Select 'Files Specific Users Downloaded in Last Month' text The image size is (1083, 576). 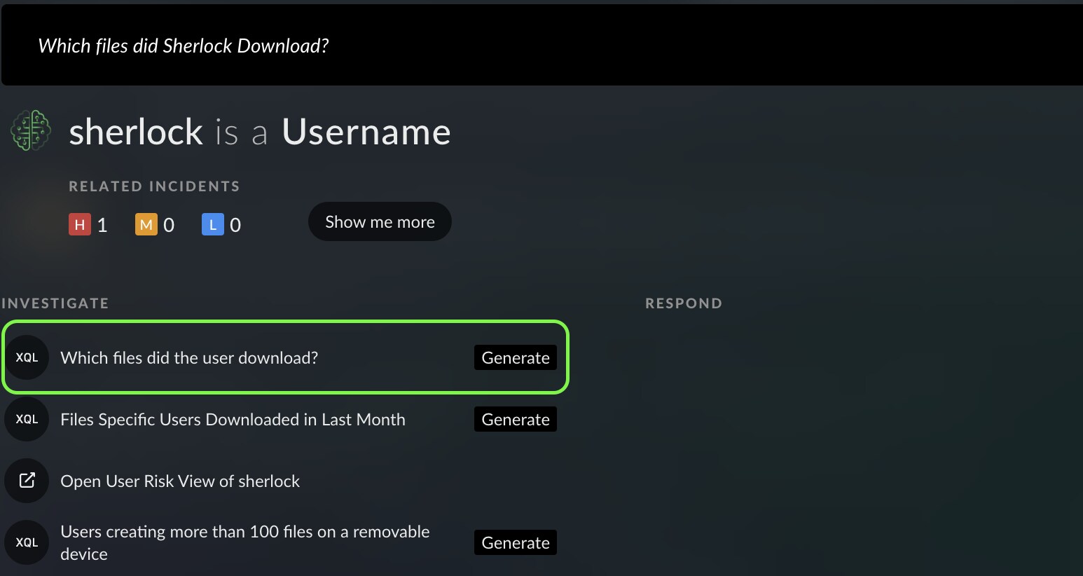point(233,419)
